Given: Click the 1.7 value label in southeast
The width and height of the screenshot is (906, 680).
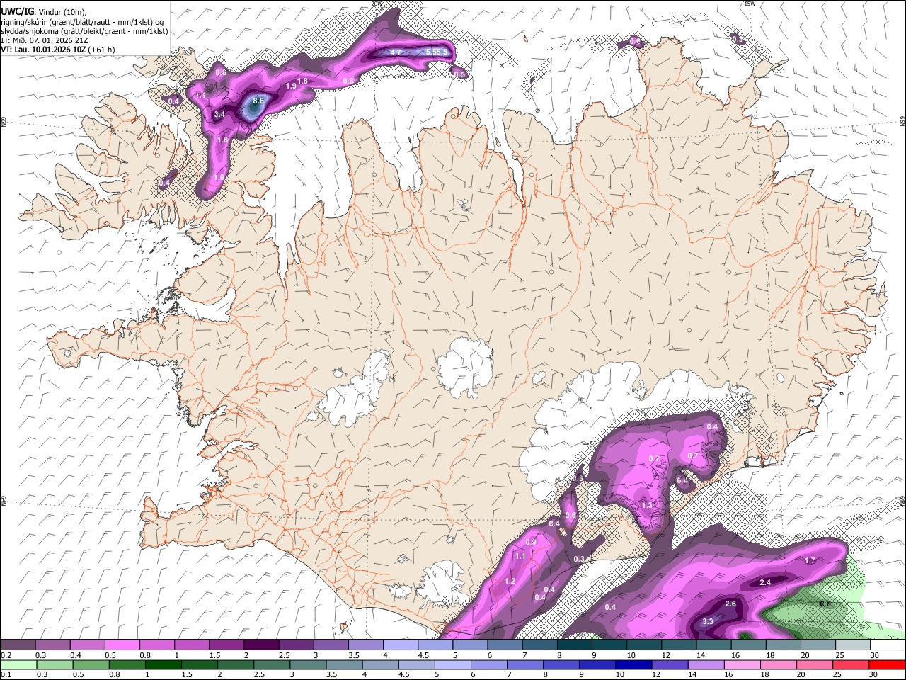Looking at the screenshot, I should pyautogui.click(x=810, y=561).
